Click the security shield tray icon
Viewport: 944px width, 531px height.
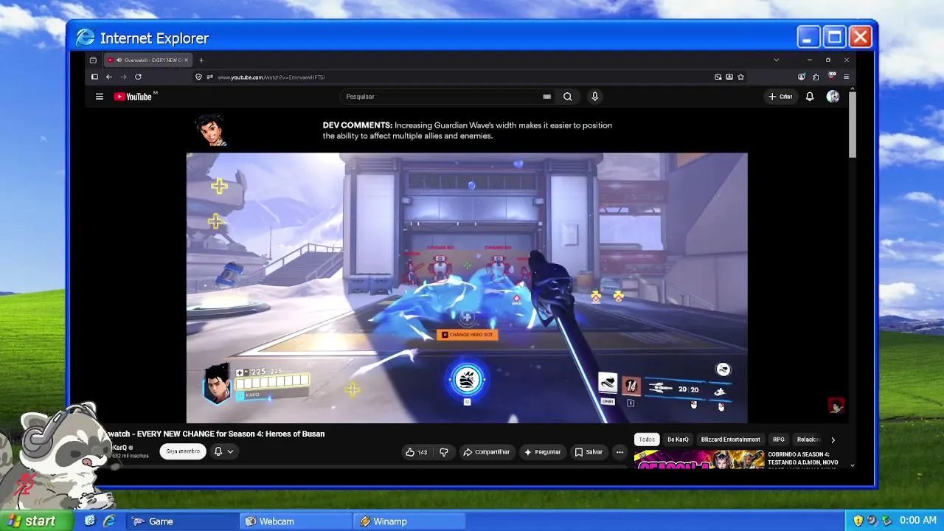(x=858, y=521)
